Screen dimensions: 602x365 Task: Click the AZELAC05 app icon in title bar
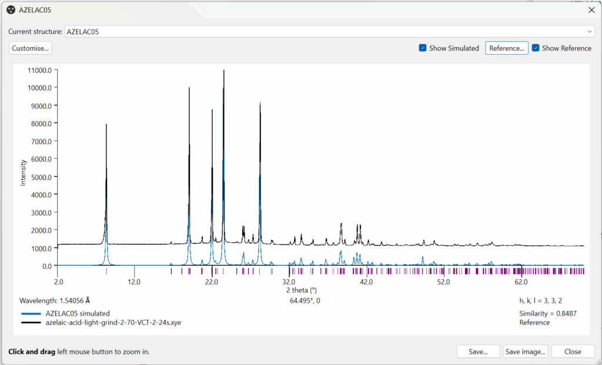(x=10, y=10)
